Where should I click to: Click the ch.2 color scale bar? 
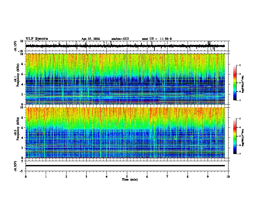235,136
